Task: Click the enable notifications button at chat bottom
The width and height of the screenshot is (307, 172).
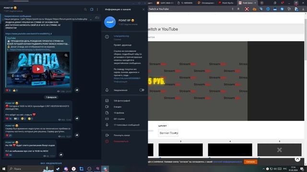Action: [51, 163]
